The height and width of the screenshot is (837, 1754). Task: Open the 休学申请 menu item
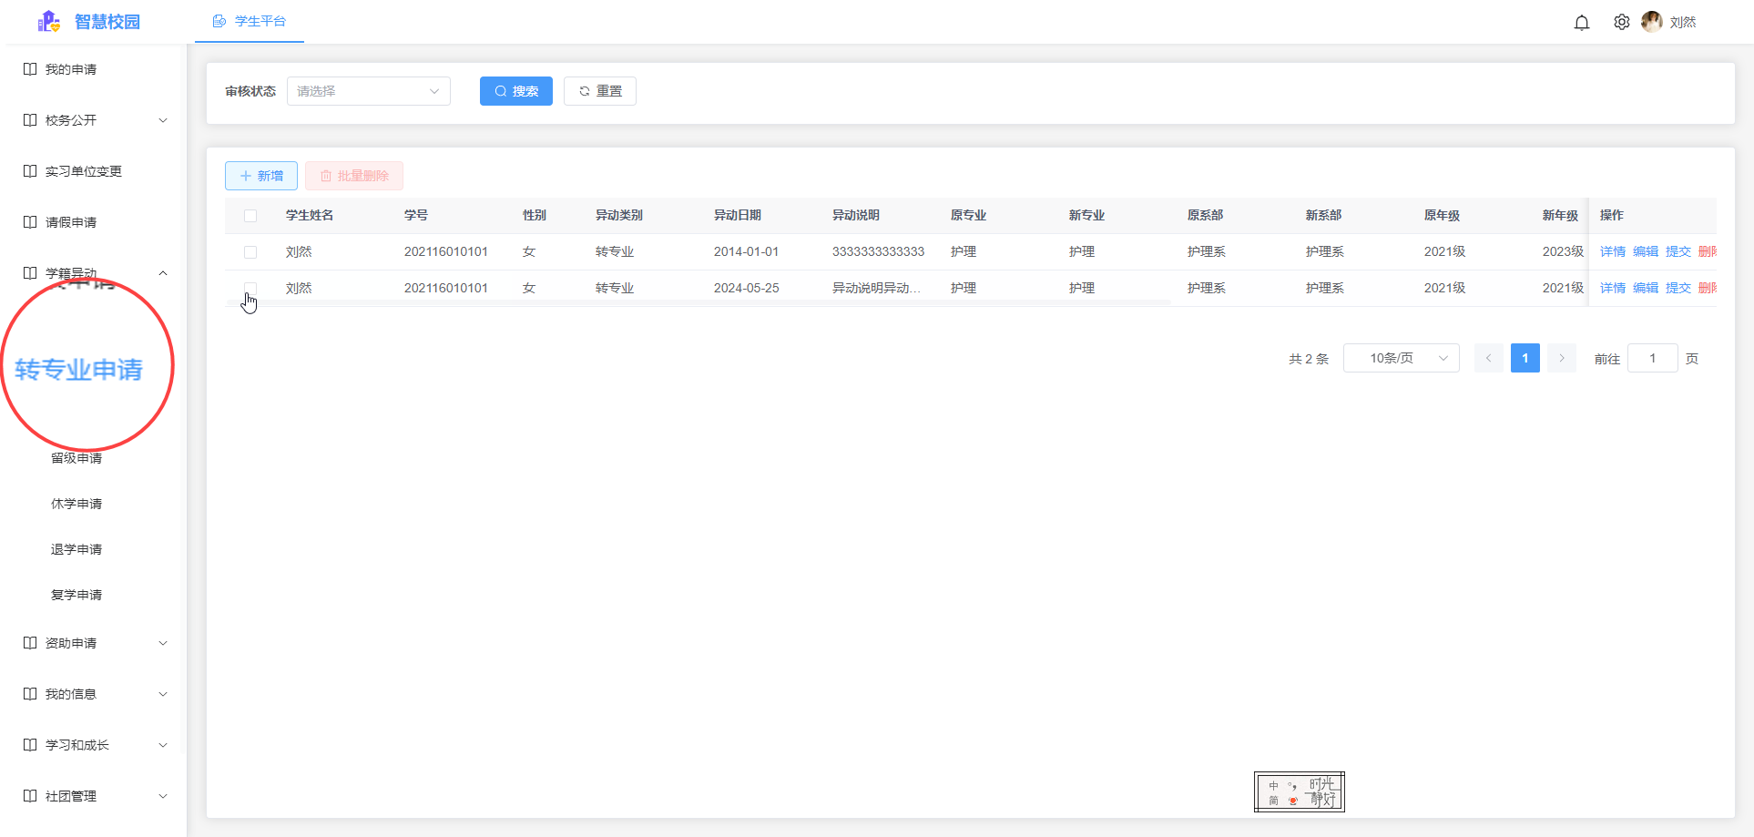pos(76,504)
